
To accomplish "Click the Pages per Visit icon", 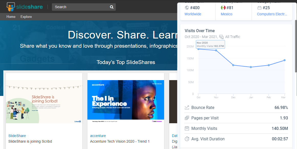I will (x=187, y=118).
